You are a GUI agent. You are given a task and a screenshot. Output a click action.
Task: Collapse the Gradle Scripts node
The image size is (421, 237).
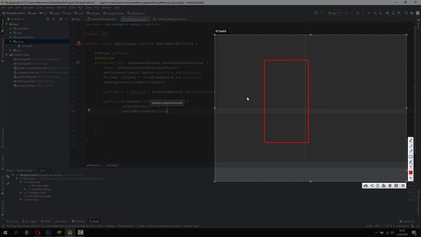click(x=7, y=55)
